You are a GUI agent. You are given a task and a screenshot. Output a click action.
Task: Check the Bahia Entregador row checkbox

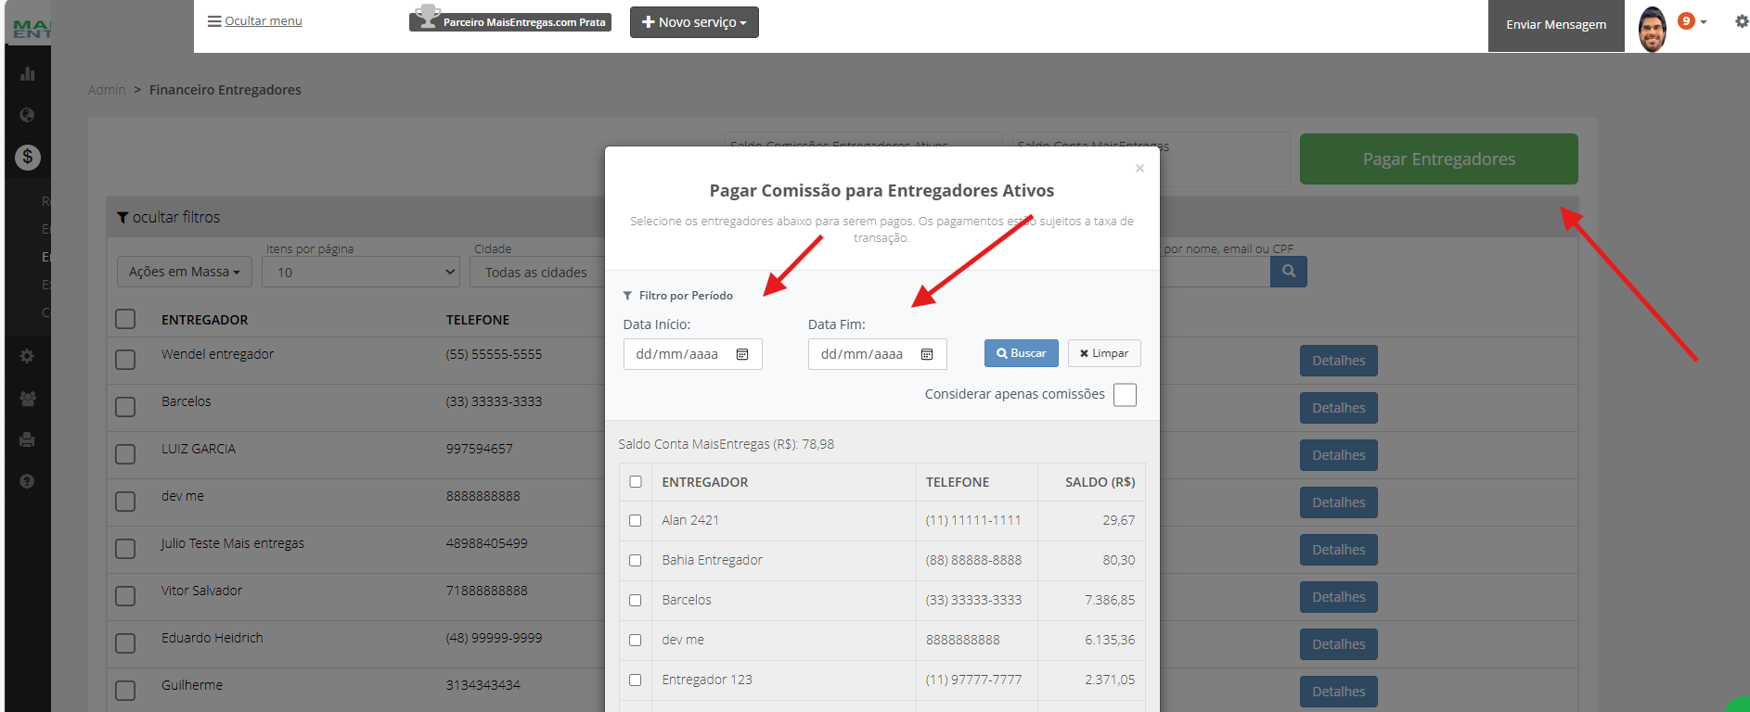[636, 561]
